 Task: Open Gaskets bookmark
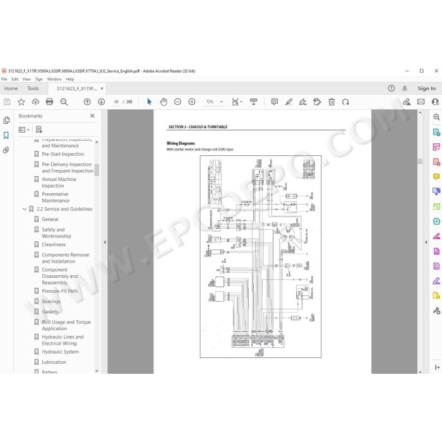click(50, 312)
